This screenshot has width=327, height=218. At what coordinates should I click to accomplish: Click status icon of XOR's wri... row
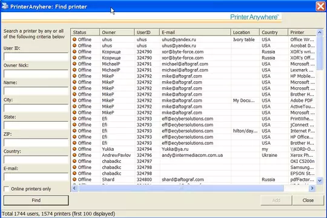click(x=74, y=51)
